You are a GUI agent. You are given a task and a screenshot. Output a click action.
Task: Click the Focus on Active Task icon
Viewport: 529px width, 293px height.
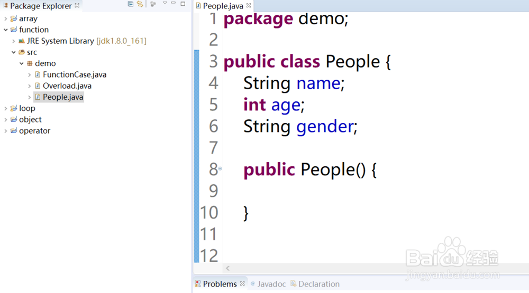[153, 4]
